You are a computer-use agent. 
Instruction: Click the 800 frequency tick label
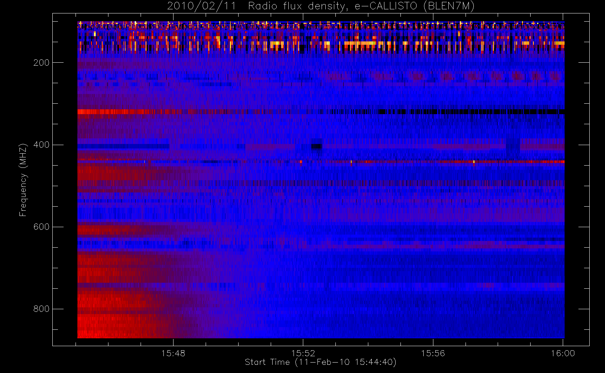pyautogui.click(x=41, y=309)
